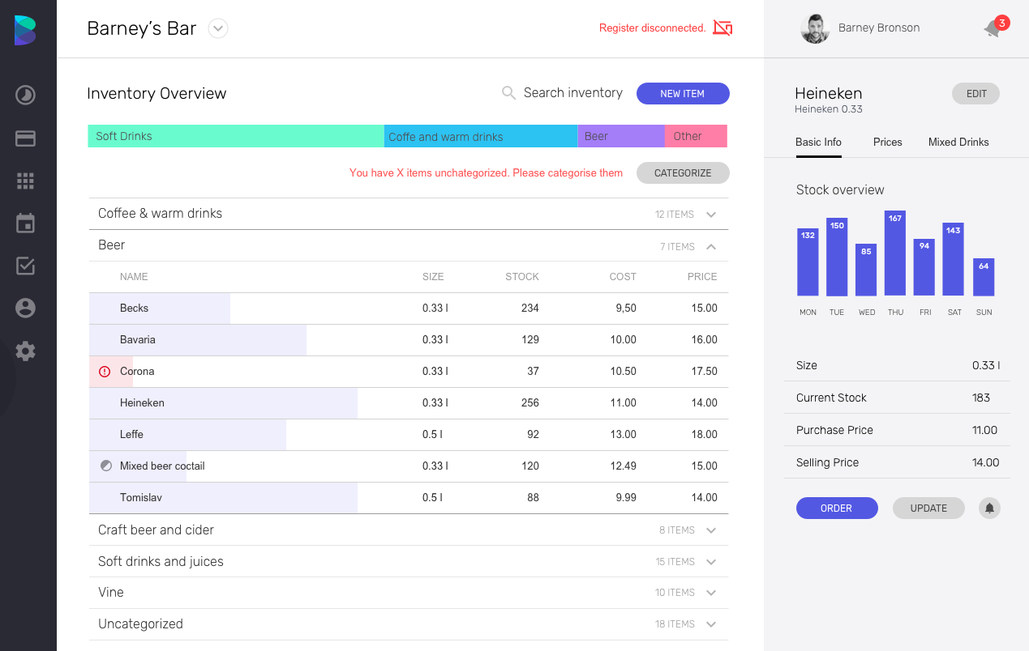The width and height of the screenshot is (1029, 651).
Task: Switch to the Prices tab
Action: click(887, 143)
